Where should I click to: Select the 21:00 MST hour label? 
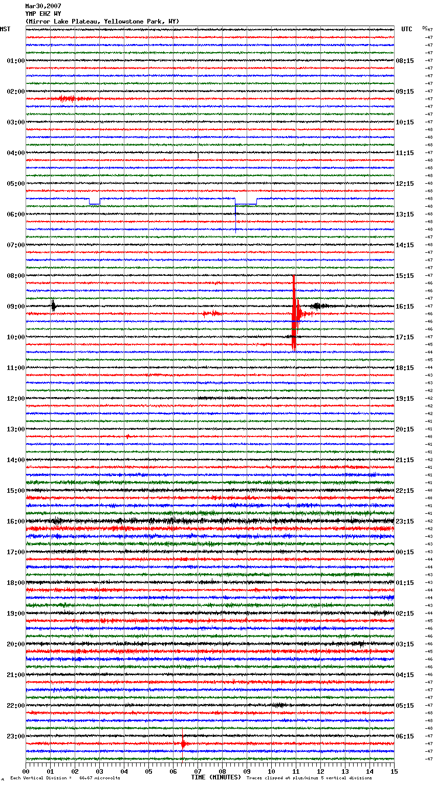coord(16,675)
